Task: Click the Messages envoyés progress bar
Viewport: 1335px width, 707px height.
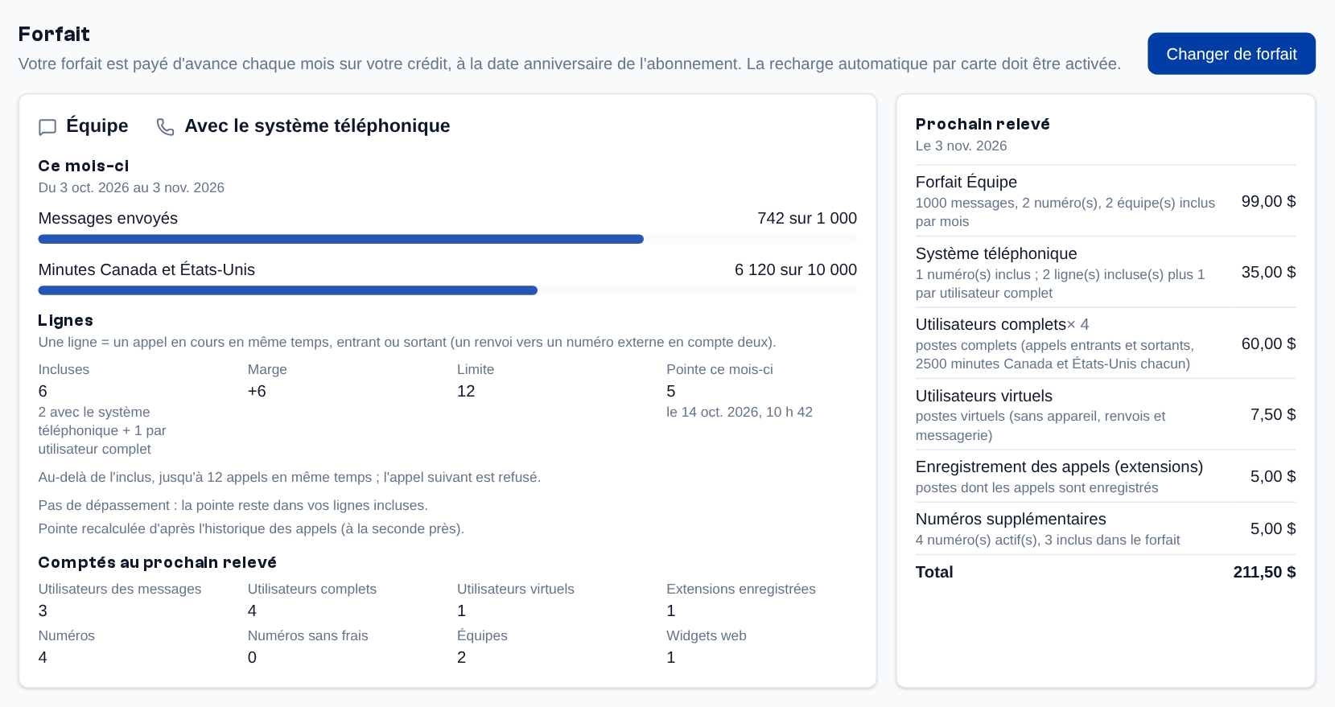Action: [x=447, y=239]
